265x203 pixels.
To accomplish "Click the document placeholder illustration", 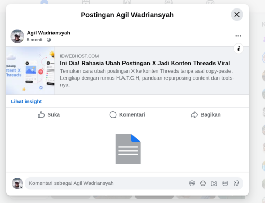I will tap(128, 149).
